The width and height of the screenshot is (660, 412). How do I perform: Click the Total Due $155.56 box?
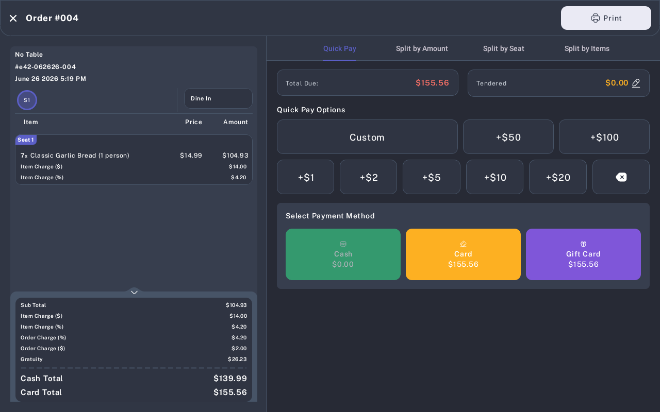(367, 83)
